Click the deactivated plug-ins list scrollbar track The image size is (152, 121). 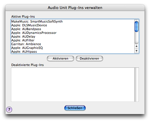point(137,85)
